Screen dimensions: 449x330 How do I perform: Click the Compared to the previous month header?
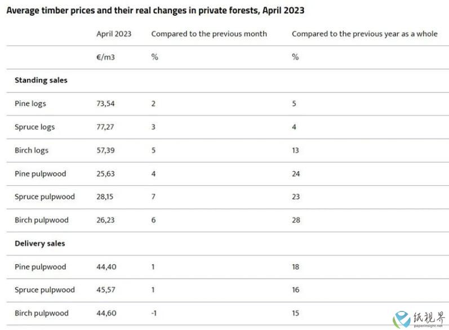coord(209,34)
